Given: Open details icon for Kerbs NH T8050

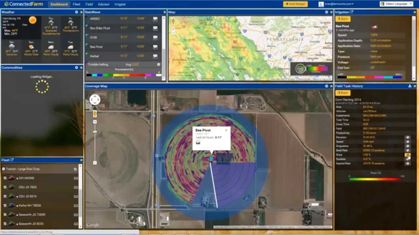Looking at the screenshot, I should 76,205.
